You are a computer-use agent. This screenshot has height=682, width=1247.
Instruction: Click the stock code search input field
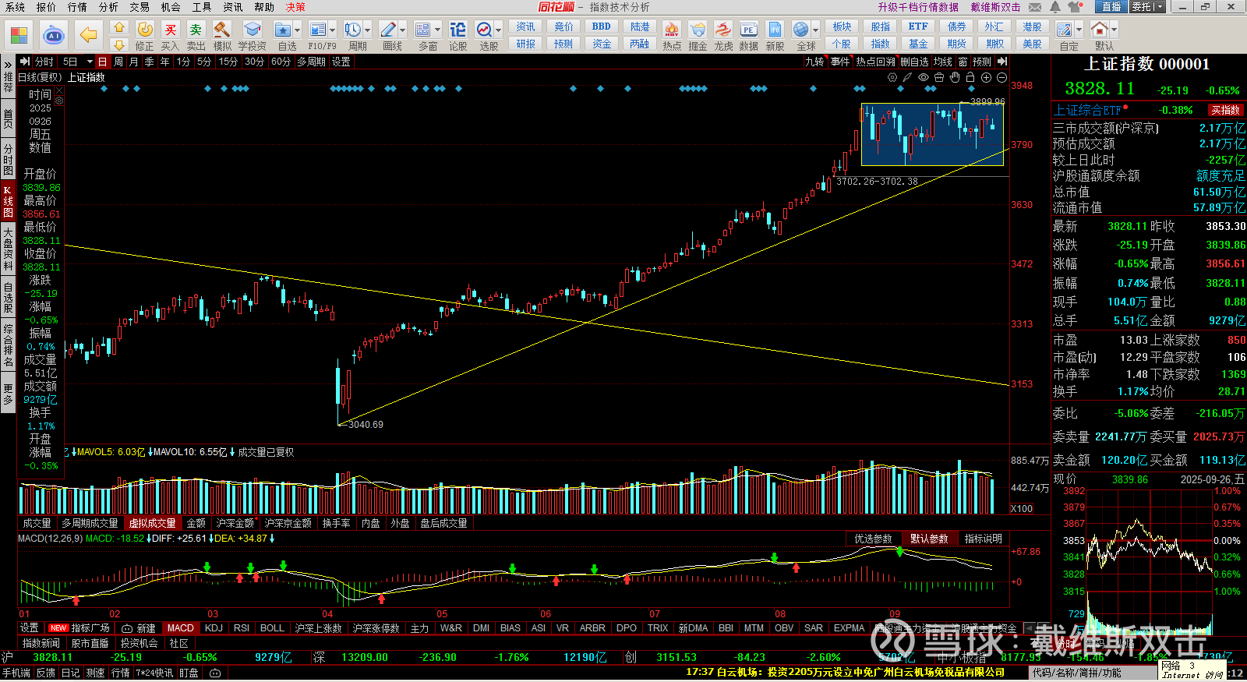point(1093,673)
